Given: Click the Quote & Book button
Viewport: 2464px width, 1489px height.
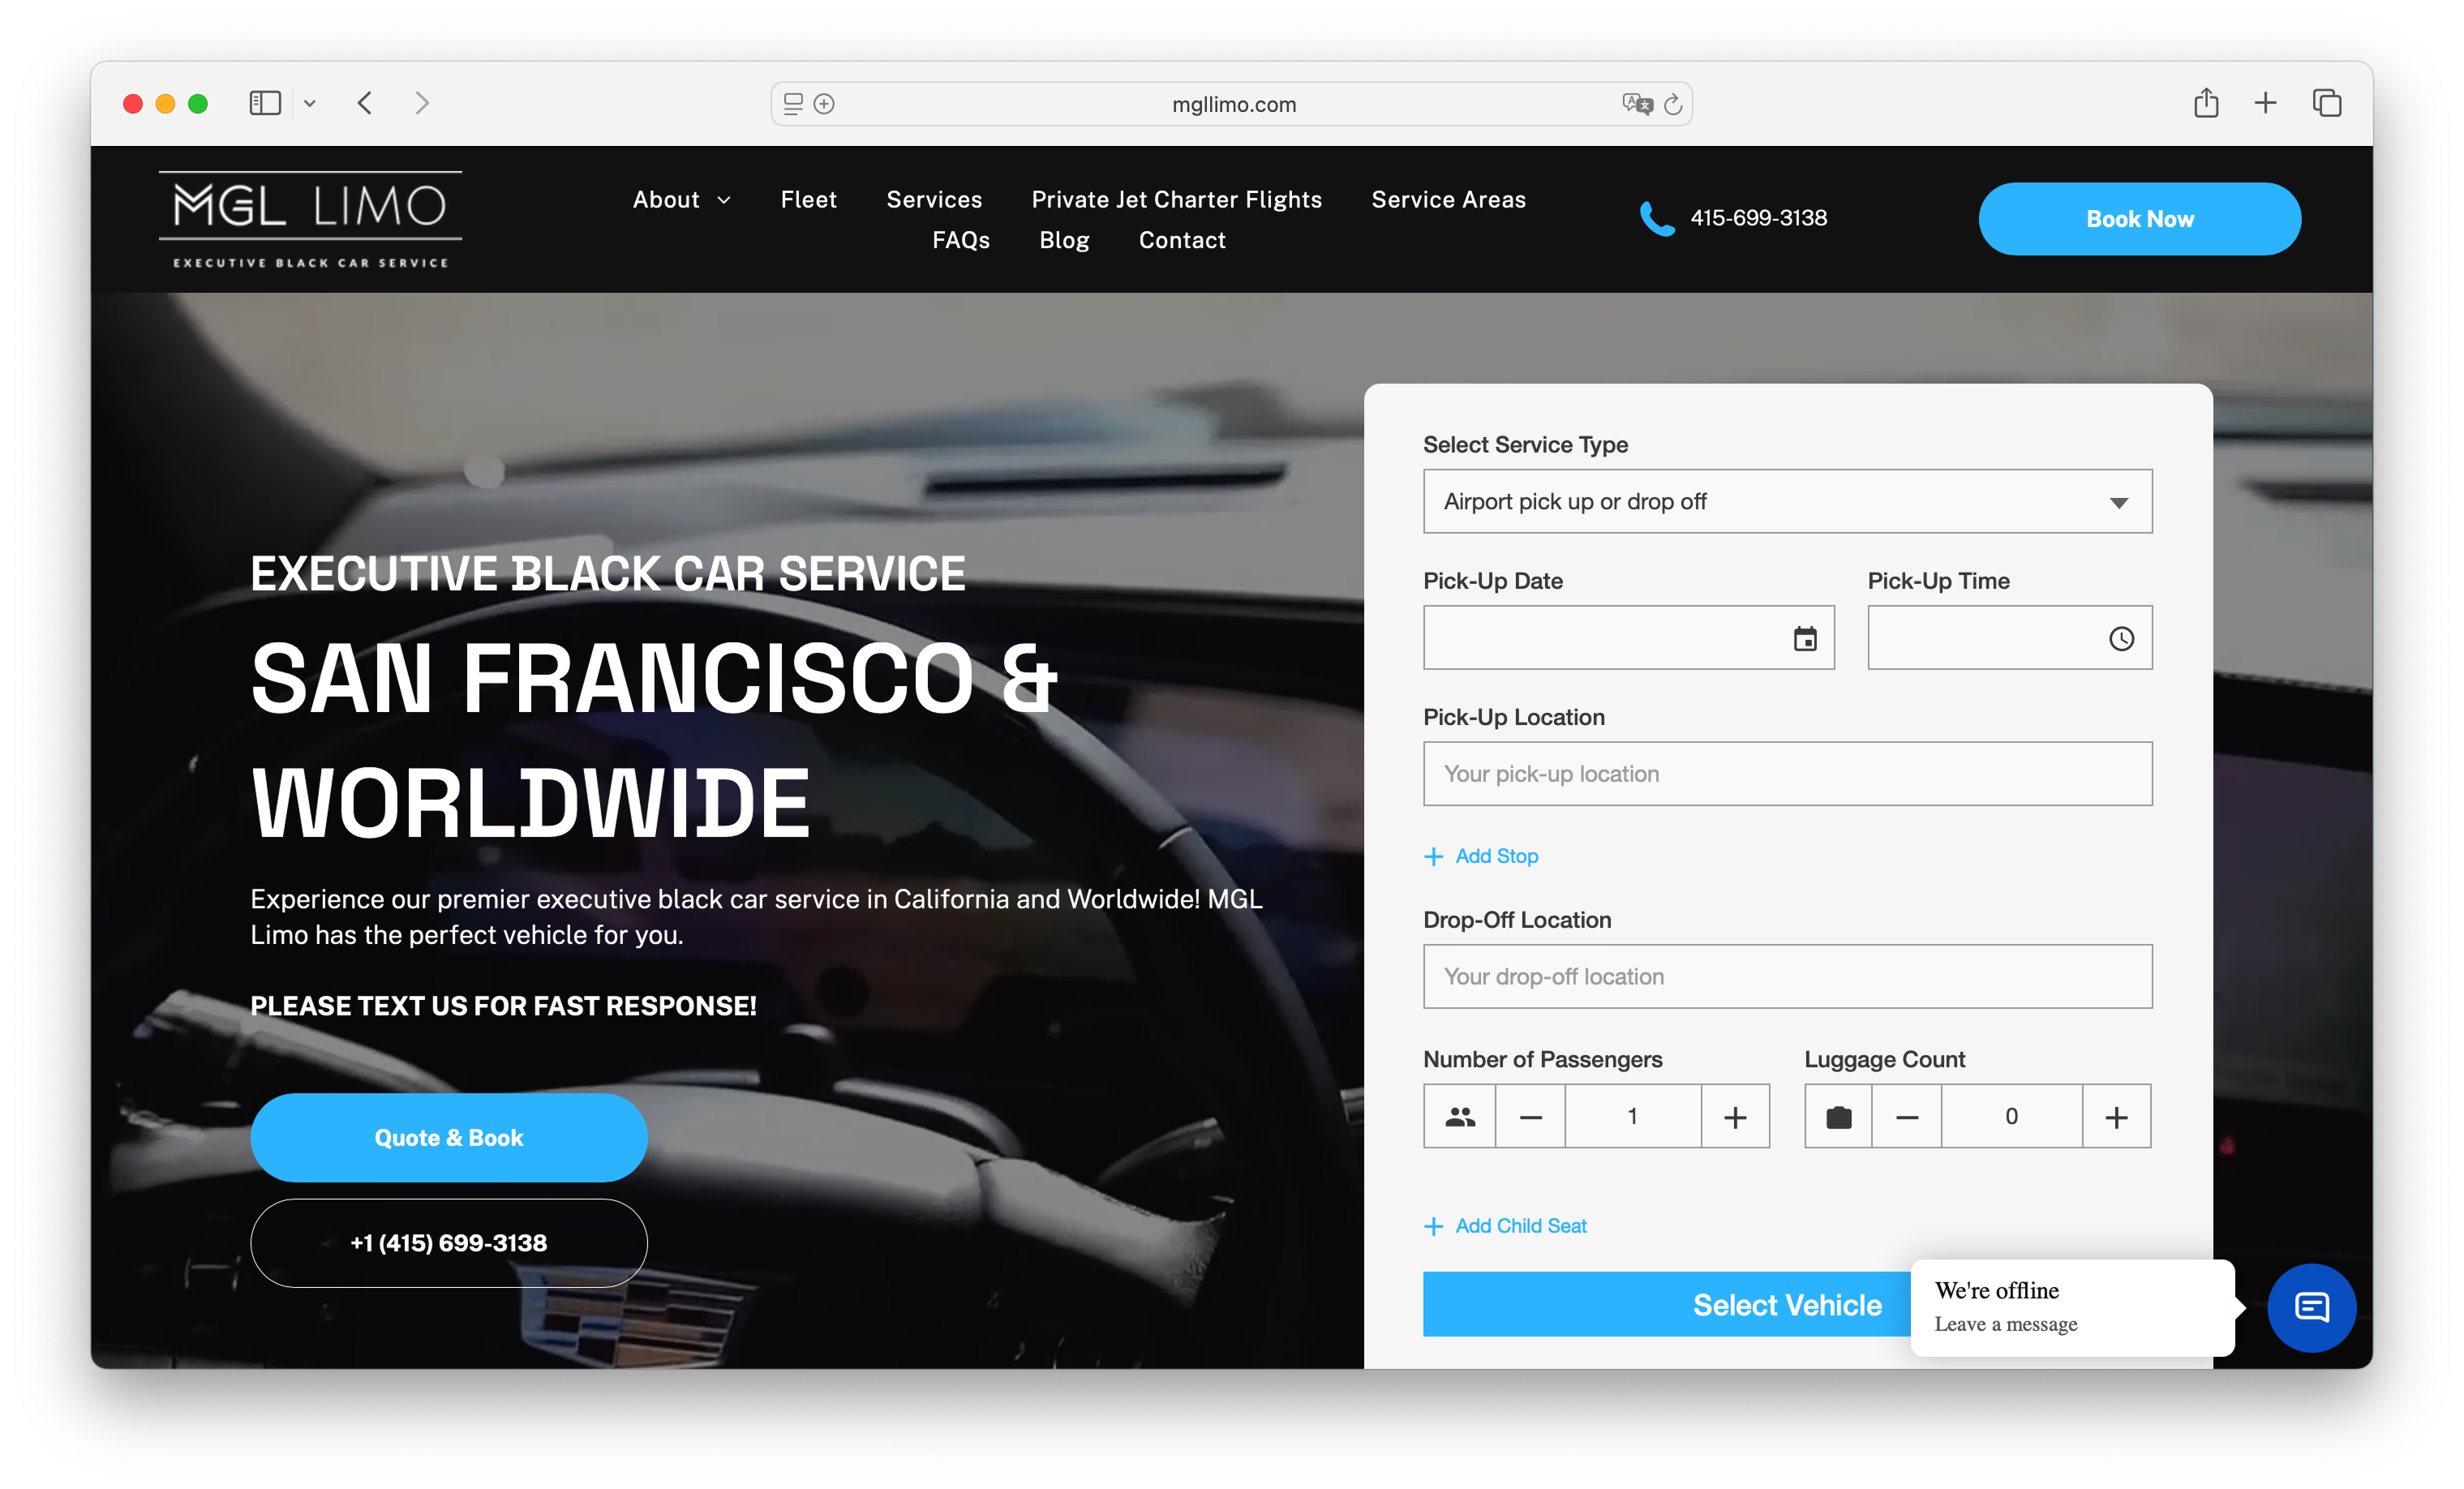Looking at the screenshot, I should (448, 1137).
